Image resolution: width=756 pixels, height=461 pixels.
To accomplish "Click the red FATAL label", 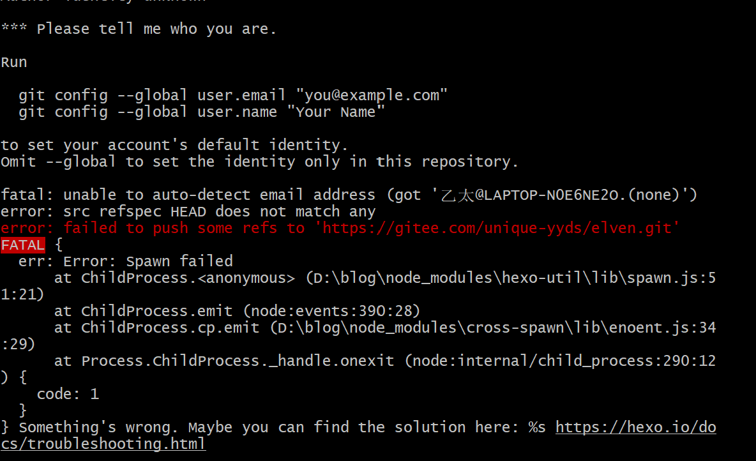I will (x=22, y=245).
